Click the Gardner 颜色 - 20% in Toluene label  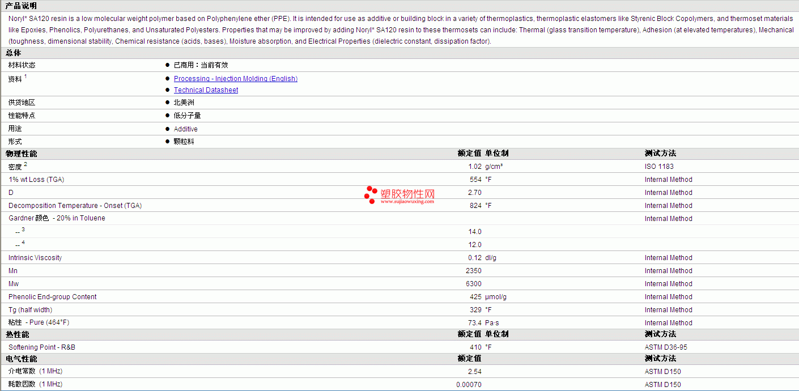pyautogui.click(x=57, y=218)
